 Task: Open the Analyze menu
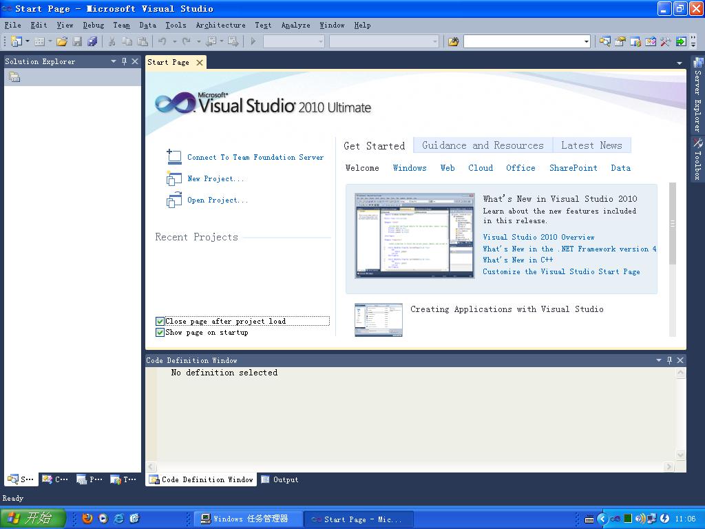(x=296, y=25)
